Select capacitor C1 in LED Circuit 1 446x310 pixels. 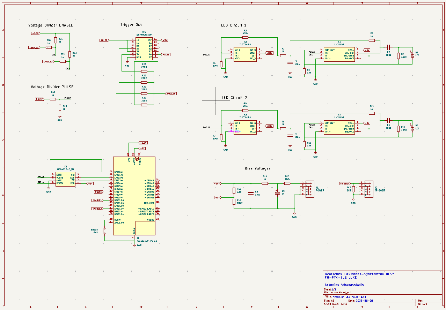tap(290, 63)
